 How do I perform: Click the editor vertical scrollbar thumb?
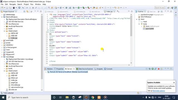click(x=131, y=26)
